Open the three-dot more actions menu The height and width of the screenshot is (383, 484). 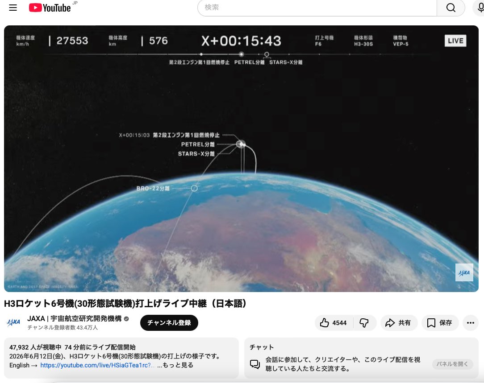point(471,323)
